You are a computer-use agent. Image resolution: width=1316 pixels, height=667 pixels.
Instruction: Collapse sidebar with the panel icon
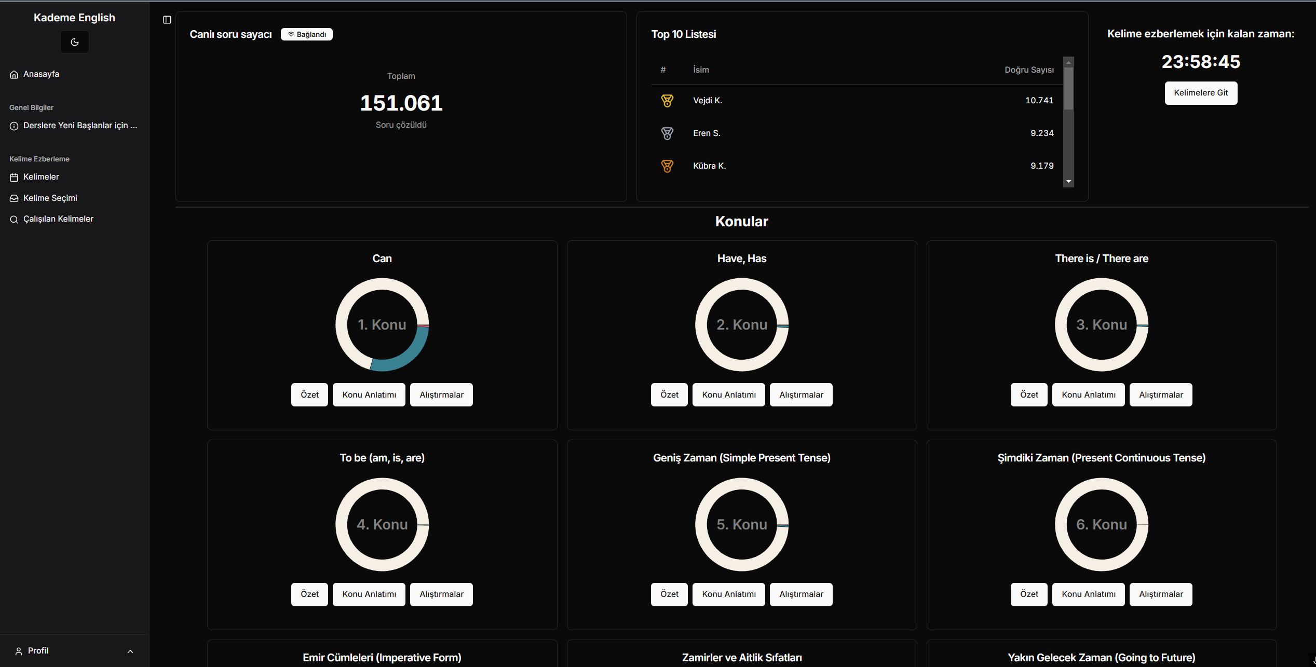(167, 20)
